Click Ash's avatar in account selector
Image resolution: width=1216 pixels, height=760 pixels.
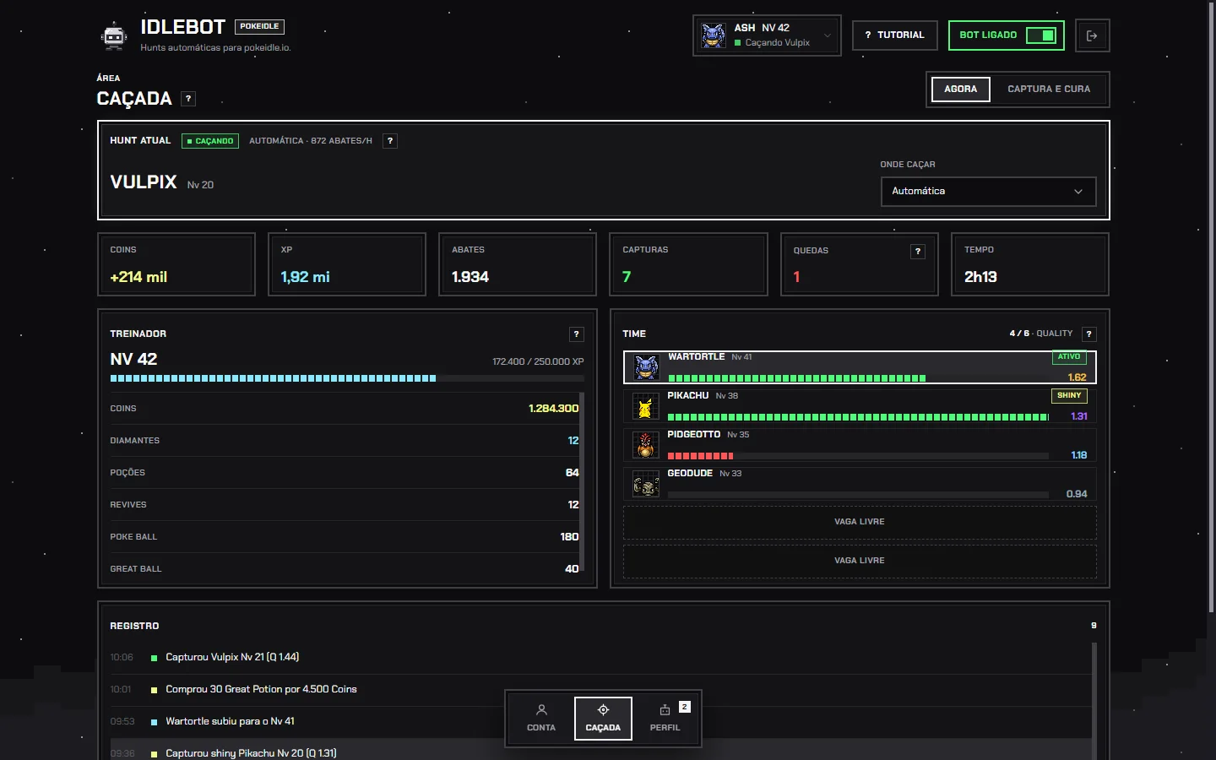coord(714,35)
